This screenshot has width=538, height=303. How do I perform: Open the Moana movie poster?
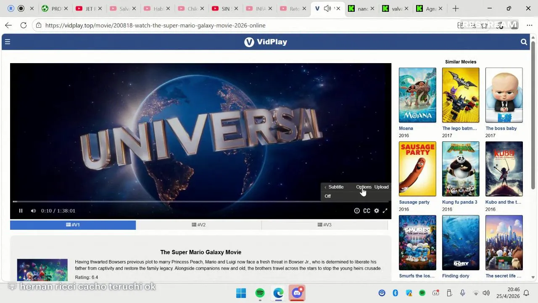tap(417, 95)
